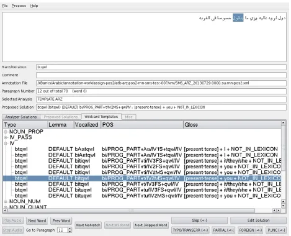Switch to Analyzer Solutions tab

click(x=21, y=117)
